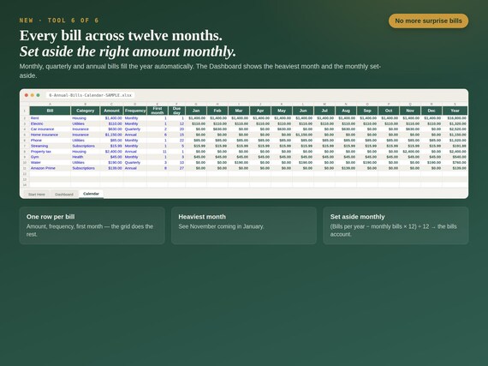Select the Category column header
The width and height of the screenshot is (488, 366).
pos(85,111)
